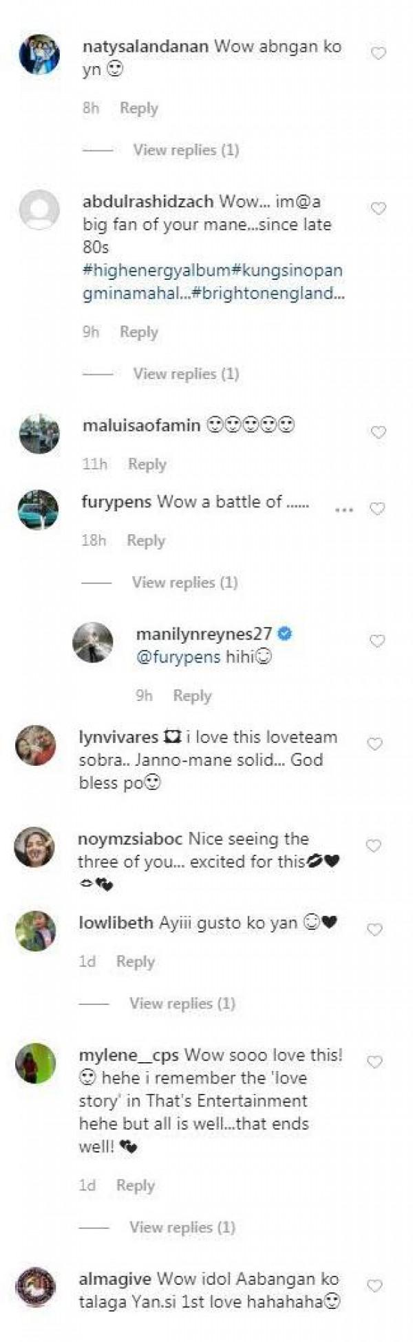Screen dimensions: 413x1342
Task: Like almagive's comment
Action: click(374, 1286)
